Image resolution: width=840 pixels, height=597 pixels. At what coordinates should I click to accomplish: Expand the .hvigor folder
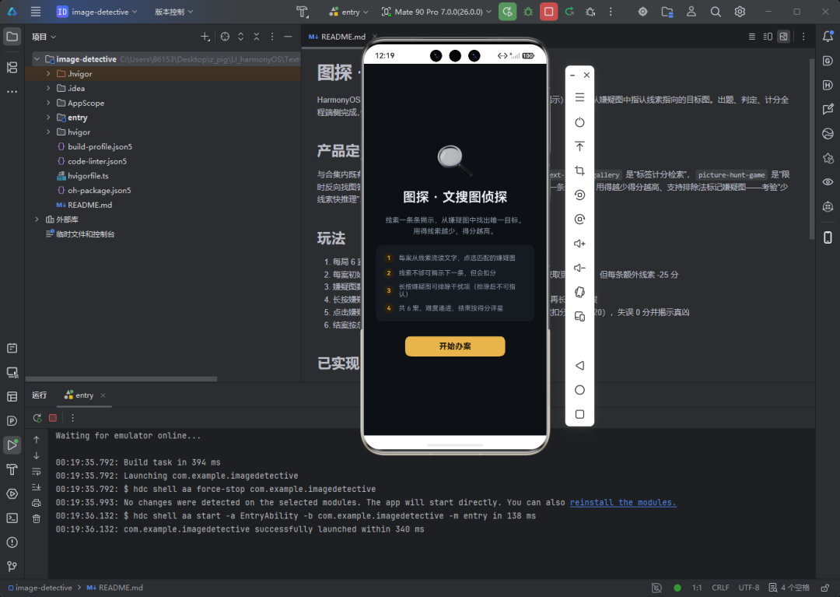[x=48, y=73]
